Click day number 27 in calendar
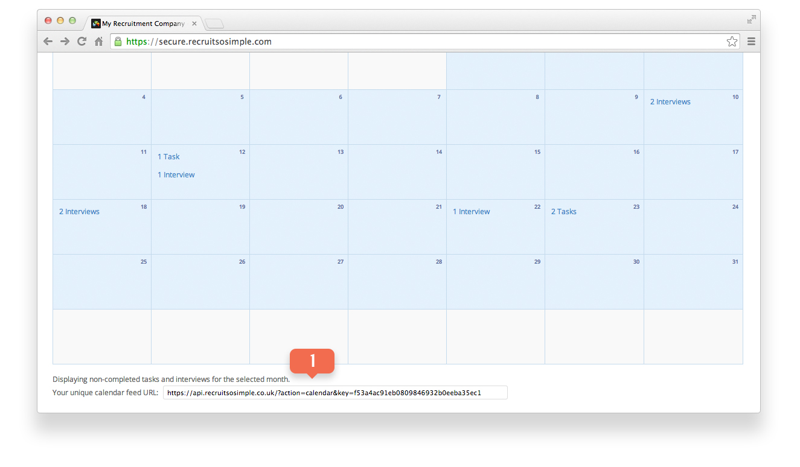Image resolution: width=800 pixels, height=467 pixels. tap(341, 262)
